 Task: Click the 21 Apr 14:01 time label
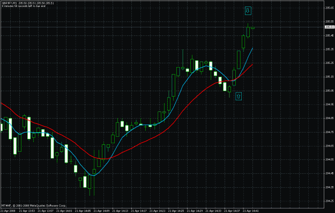point(64,211)
